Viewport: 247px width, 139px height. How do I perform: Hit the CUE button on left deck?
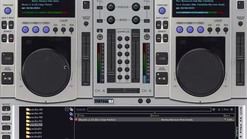(x=8, y=58)
